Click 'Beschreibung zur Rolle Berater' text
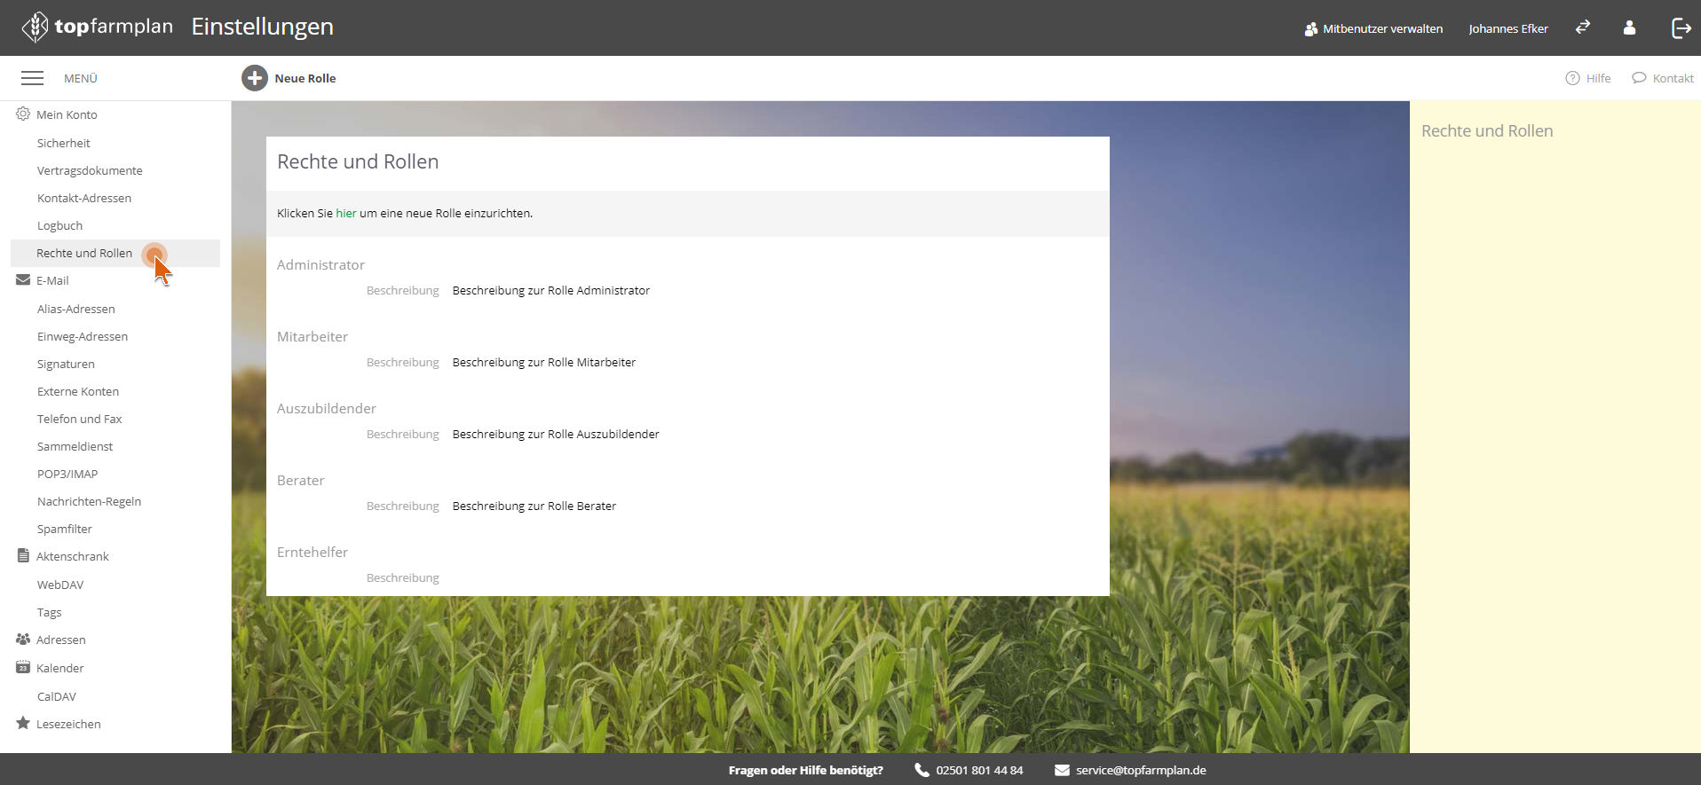The image size is (1701, 785). (534, 506)
